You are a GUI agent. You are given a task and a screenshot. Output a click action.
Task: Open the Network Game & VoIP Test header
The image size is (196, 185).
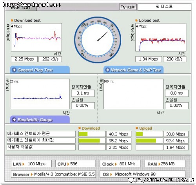click(x=134, y=70)
